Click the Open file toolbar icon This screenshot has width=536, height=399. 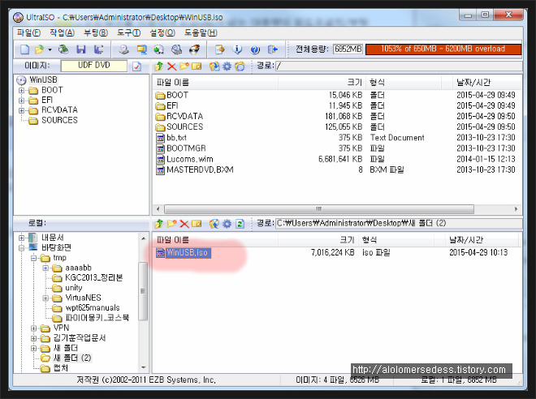pos(39,49)
